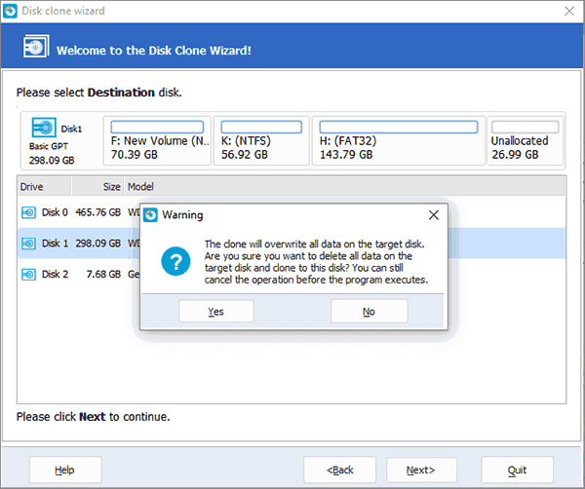Sort by the Model column header
The width and height of the screenshot is (585, 489).
(344, 186)
